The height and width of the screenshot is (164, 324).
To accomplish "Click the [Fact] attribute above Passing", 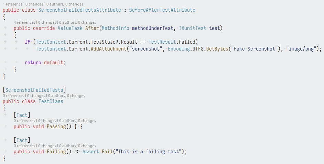I will click(22, 115).
